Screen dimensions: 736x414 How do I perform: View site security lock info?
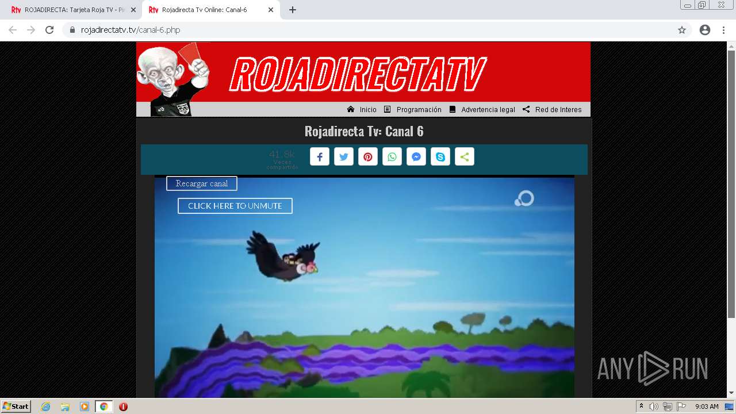click(x=72, y=30)
